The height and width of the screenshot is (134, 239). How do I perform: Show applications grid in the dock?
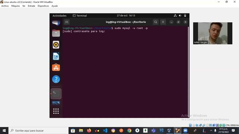(x=56, y=111)
